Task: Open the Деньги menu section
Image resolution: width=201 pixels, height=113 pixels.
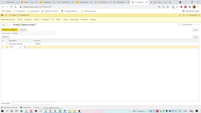Action: tap(37, 19)
